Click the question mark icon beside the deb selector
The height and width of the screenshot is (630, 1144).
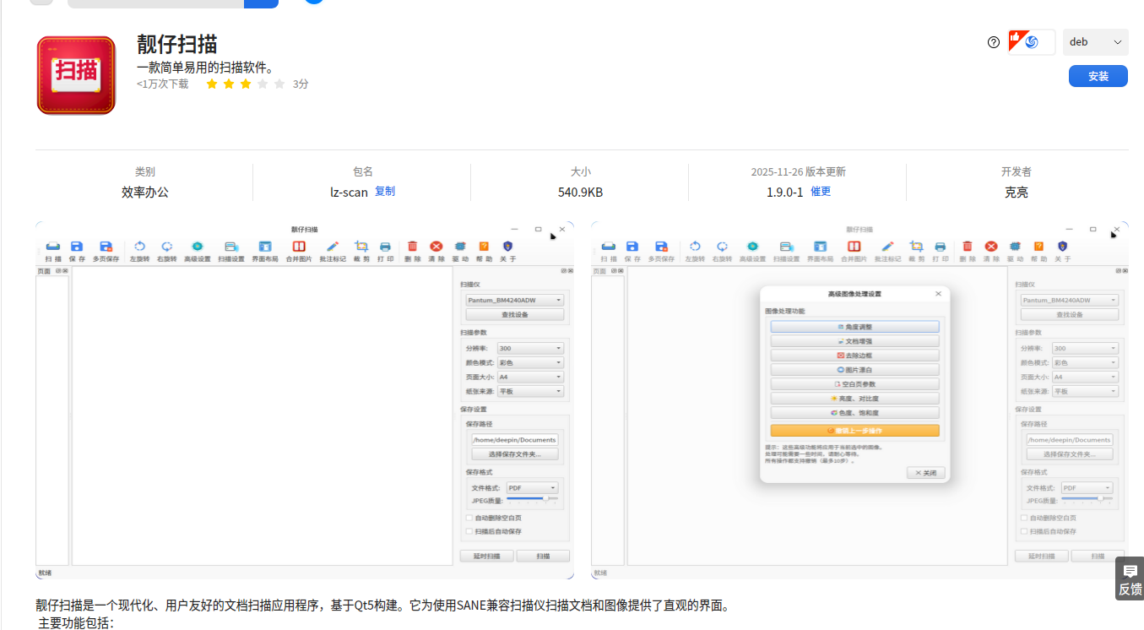point(994,42)
